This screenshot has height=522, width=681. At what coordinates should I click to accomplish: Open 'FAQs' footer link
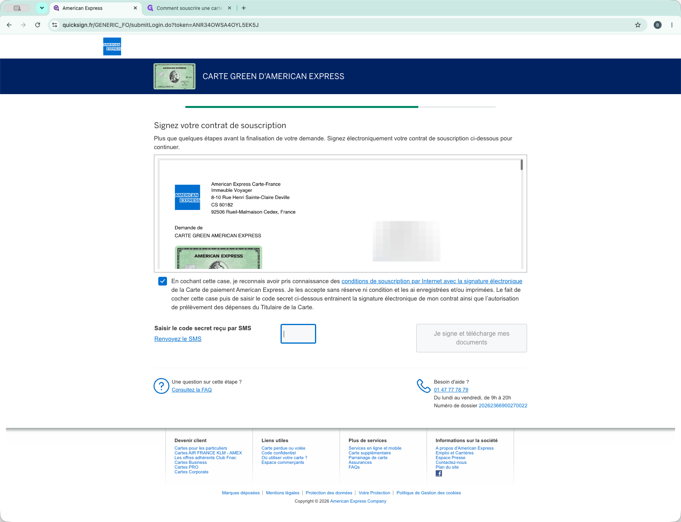(354, 467)
